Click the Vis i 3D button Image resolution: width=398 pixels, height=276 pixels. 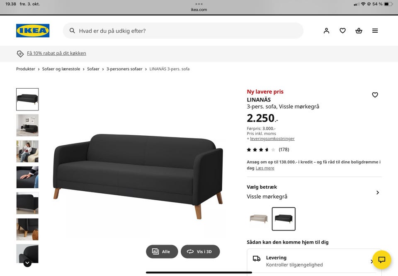200,252
